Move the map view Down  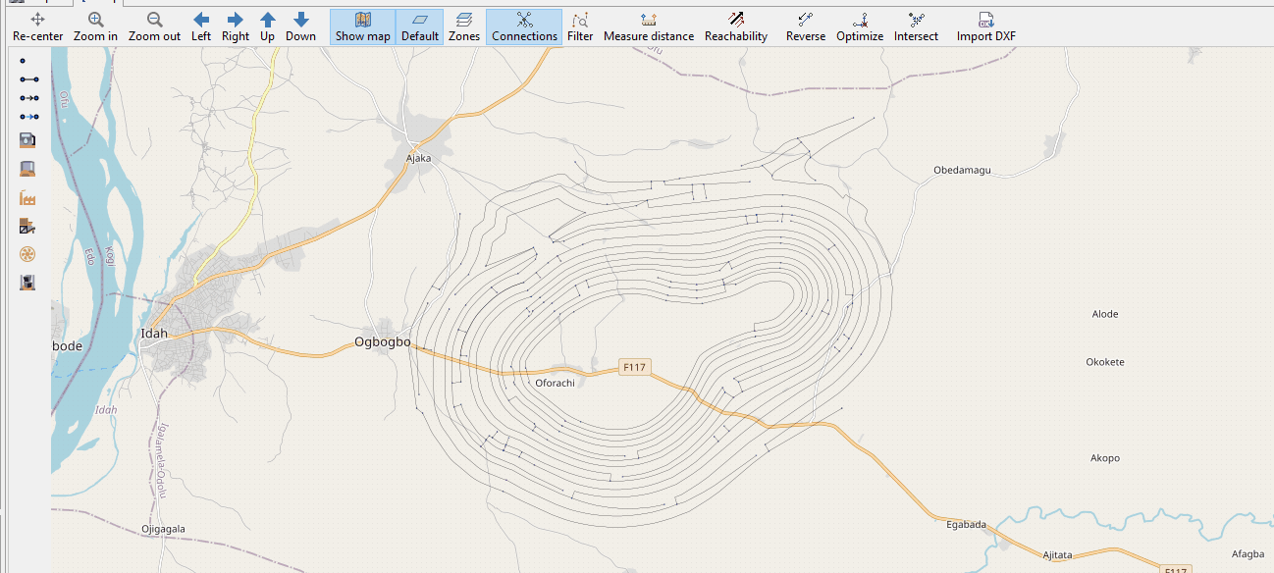(301, 27)
